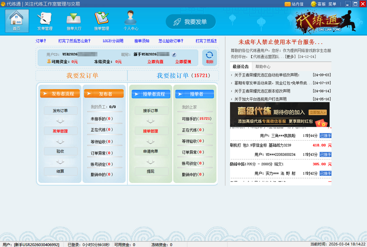Click the 立即提现 link
The width and height of the screenshot is (367, 247).
tap(183, 62)
